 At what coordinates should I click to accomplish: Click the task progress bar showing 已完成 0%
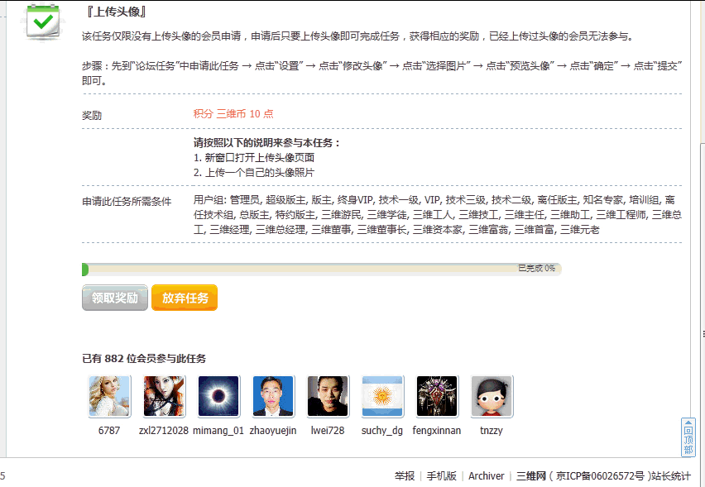point(322,269)
